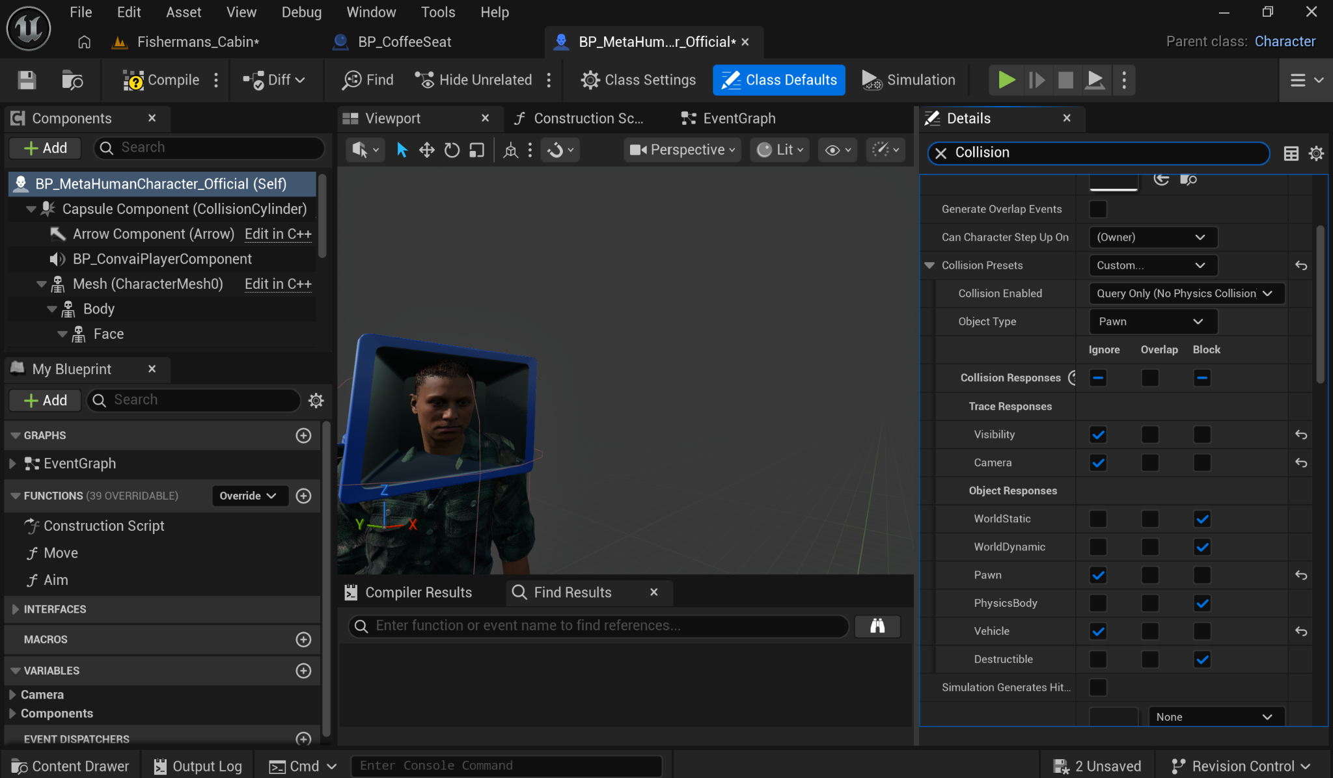Viewport: 1333px width, 778px height.
Task: Reset Collision Presets to default
Action: click(x=1300, y=265)
